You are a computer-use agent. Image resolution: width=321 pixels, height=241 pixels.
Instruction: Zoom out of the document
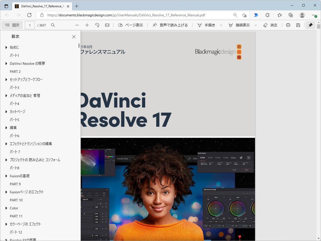77,25
